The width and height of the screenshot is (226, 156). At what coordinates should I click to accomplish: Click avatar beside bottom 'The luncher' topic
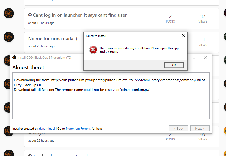[9, 153]
